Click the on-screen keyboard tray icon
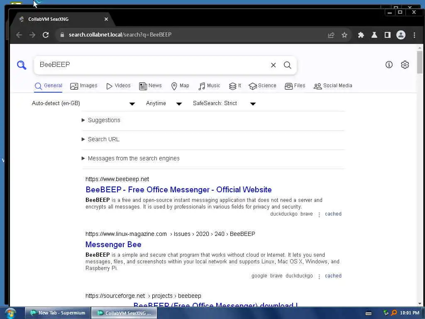Image resolution: width=425 pixels, height=319 pixels. tap(369, 313)
